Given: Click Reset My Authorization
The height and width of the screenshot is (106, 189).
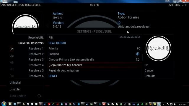Looking at the screenshot, I should (x=94, y=71).
